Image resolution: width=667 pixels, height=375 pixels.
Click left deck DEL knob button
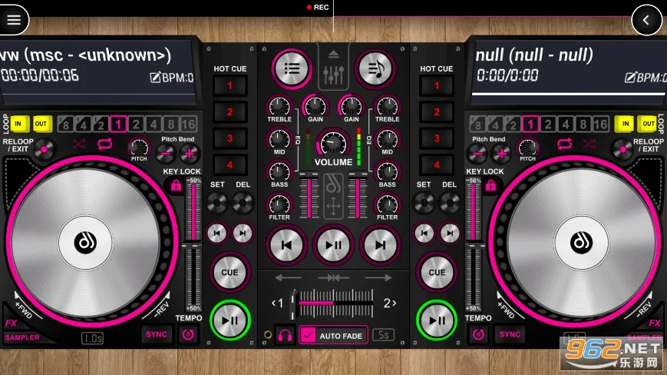tap(243, 203)
